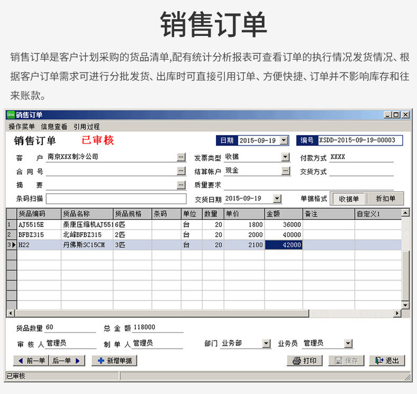Select the 收据单 document format toggle
The width and height of the screenshot is (417, 394).
[x=349, y=199]
